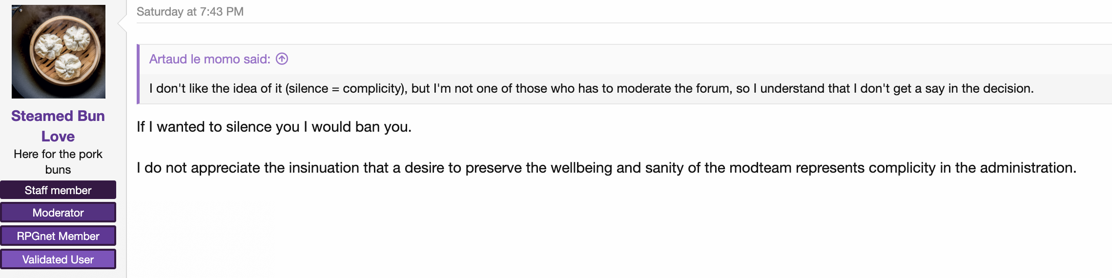
Task: Click the RPGnet Member badge
Action: click(x=58, y=236)
